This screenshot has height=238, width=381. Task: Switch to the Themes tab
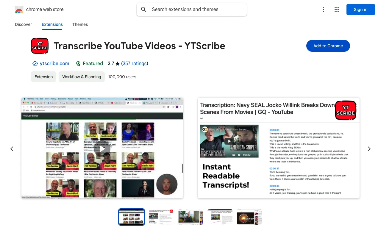coord(80,24)
